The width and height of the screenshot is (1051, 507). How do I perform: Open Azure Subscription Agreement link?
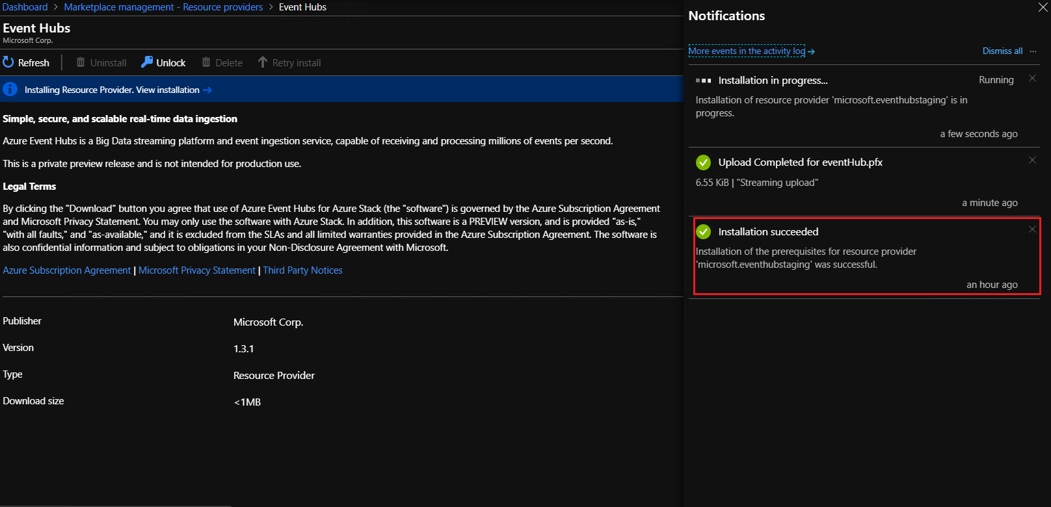click(67, 270)
